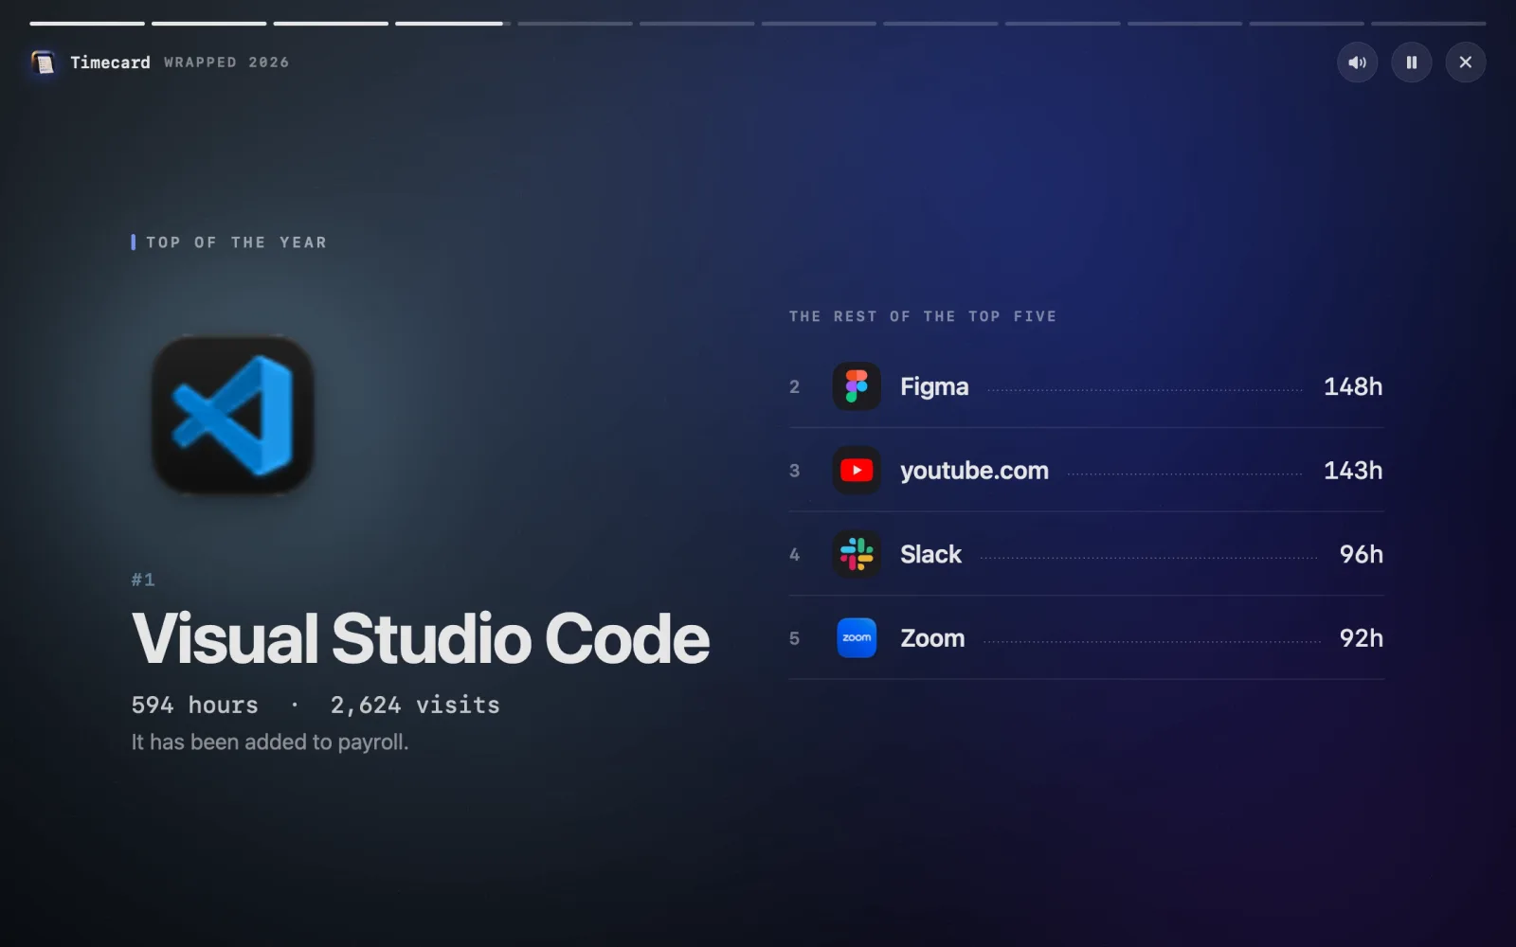1516x947 pixels.
Task: Select the Figma row name
Action: (x=934, y=387)
